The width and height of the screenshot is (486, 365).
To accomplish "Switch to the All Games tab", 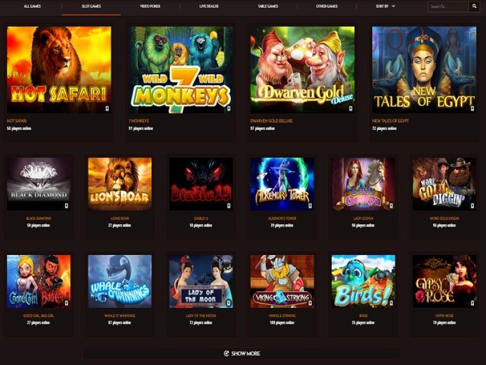I will click(x=32, y=6).
